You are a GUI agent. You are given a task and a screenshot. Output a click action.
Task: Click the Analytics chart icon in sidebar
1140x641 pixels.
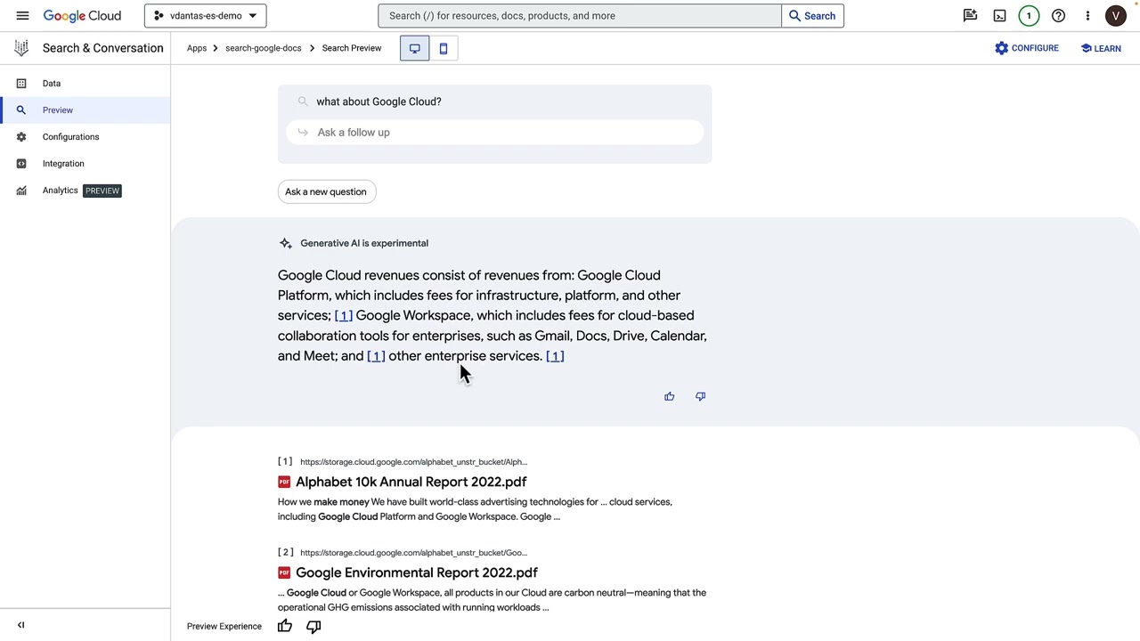[x=21, y=190]
